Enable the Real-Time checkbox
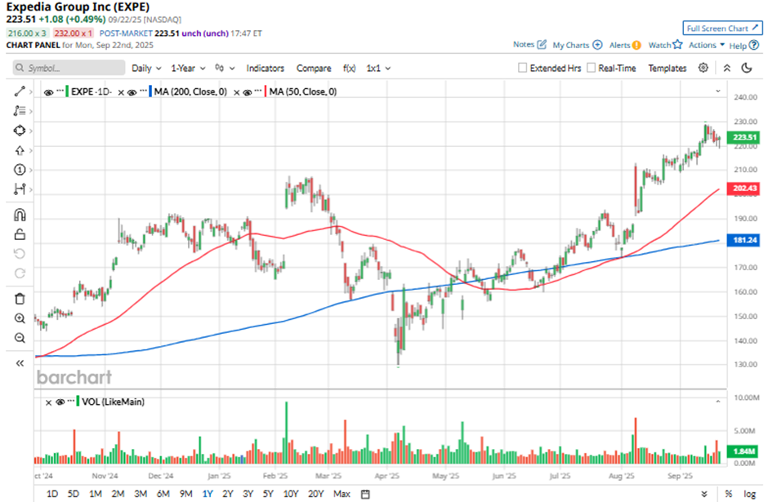 coord(592,68)
